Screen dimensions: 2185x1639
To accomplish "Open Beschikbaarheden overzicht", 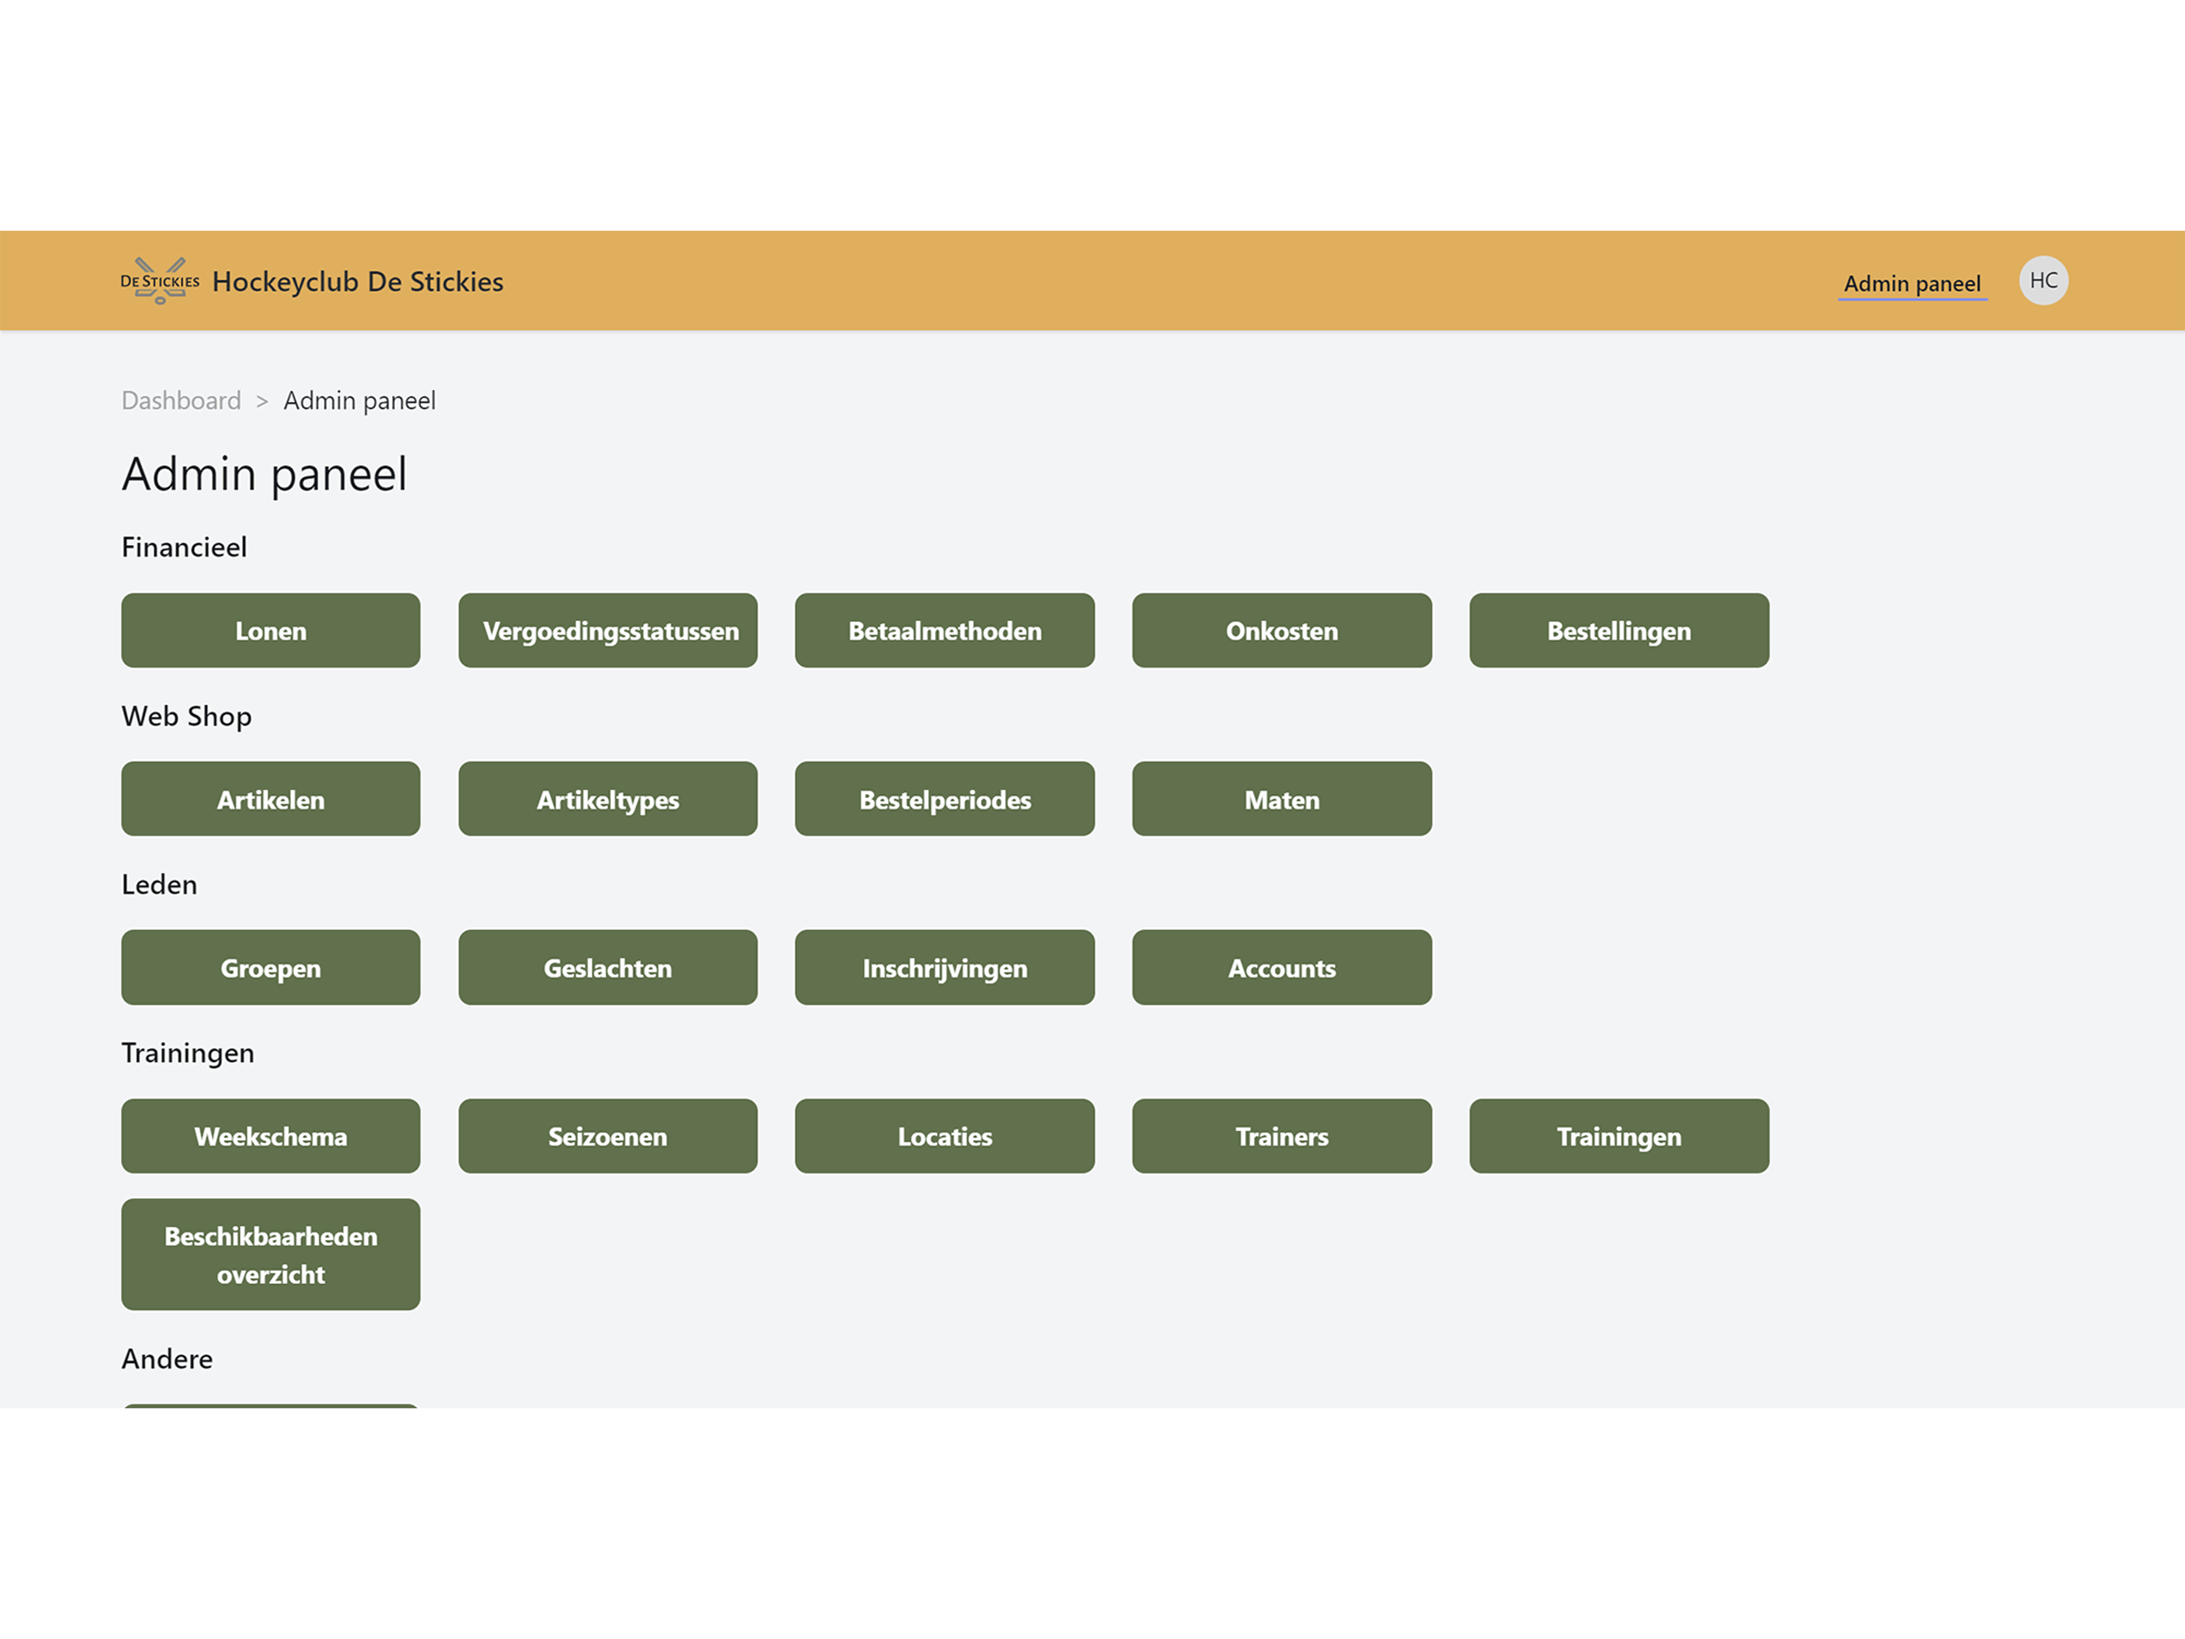I will tap(270, 1255).
